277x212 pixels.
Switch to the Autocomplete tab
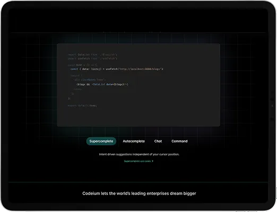coord(134,141)
